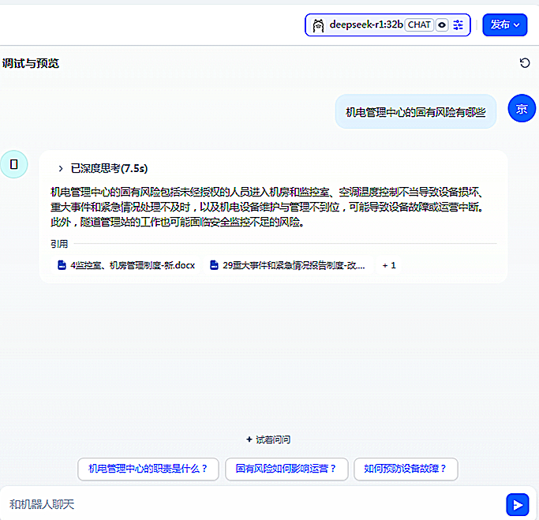Click document icon beside 4监控室 citation
The height and width of the screenshot is (520, 539).
[62, 266]
